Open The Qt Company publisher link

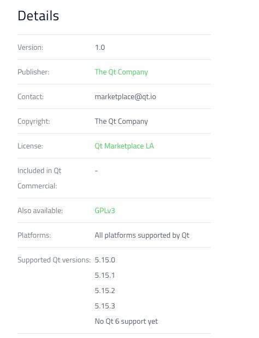(x=121, y=72)
